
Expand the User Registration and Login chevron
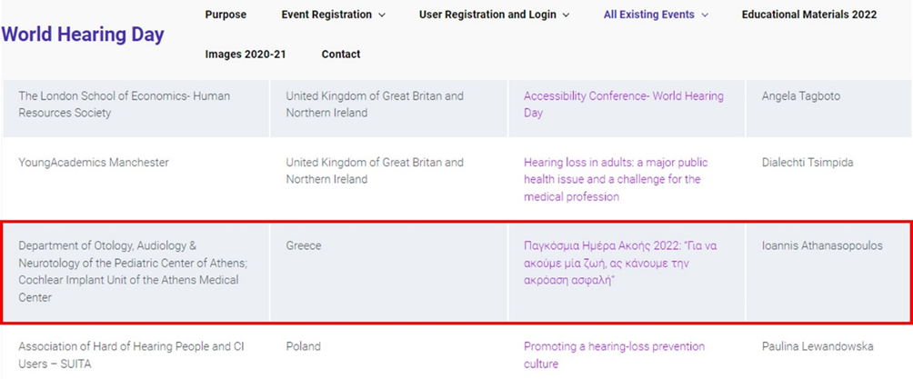point(567,15)
